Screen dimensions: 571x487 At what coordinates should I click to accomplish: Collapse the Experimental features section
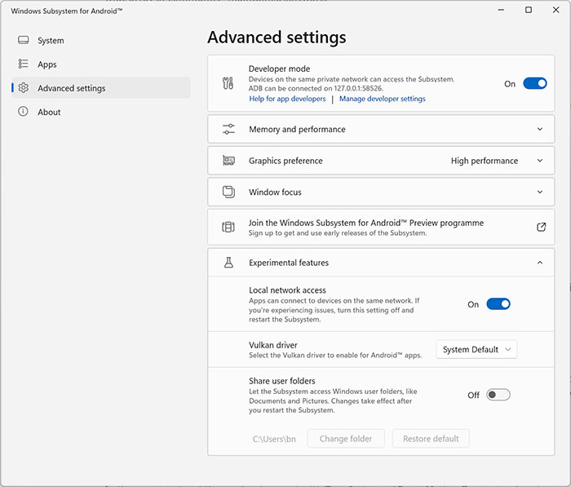point(540,263)
